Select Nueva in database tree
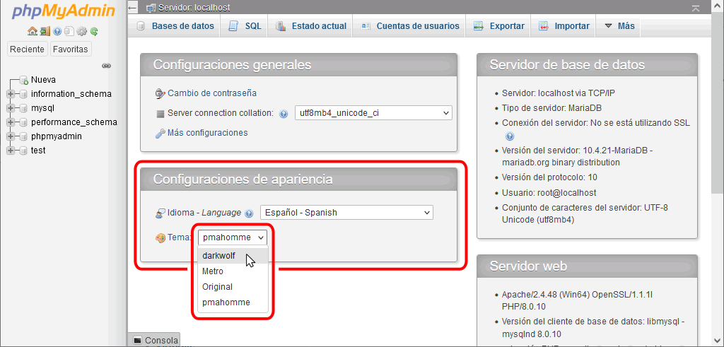This screenshot has width=724, height=347. [x=43, y=80]
